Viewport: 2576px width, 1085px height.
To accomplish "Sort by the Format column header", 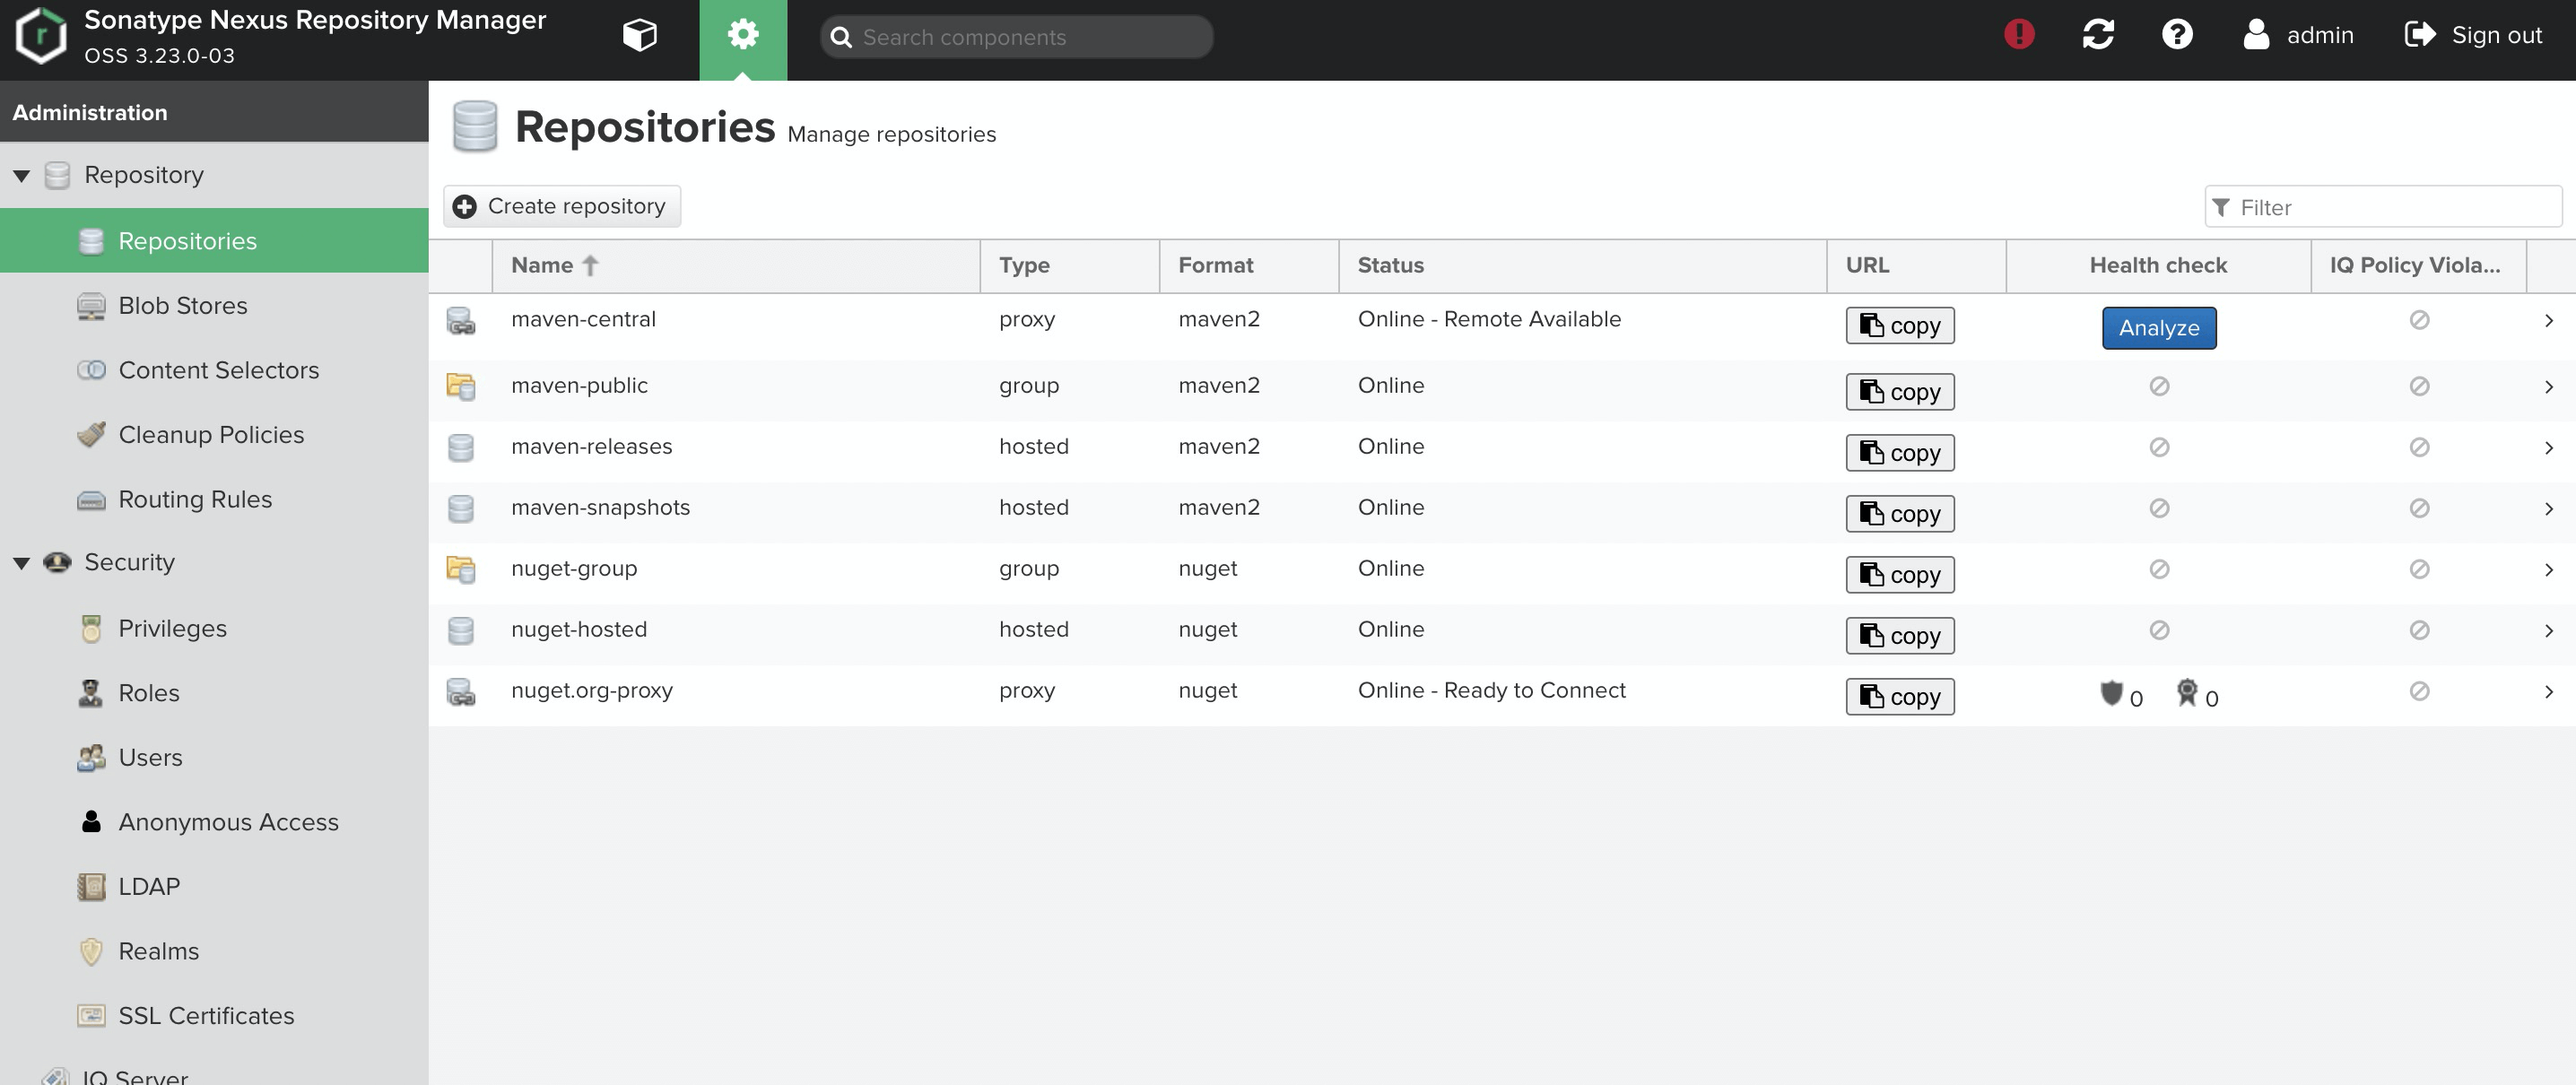I will tap(1249, 265).
